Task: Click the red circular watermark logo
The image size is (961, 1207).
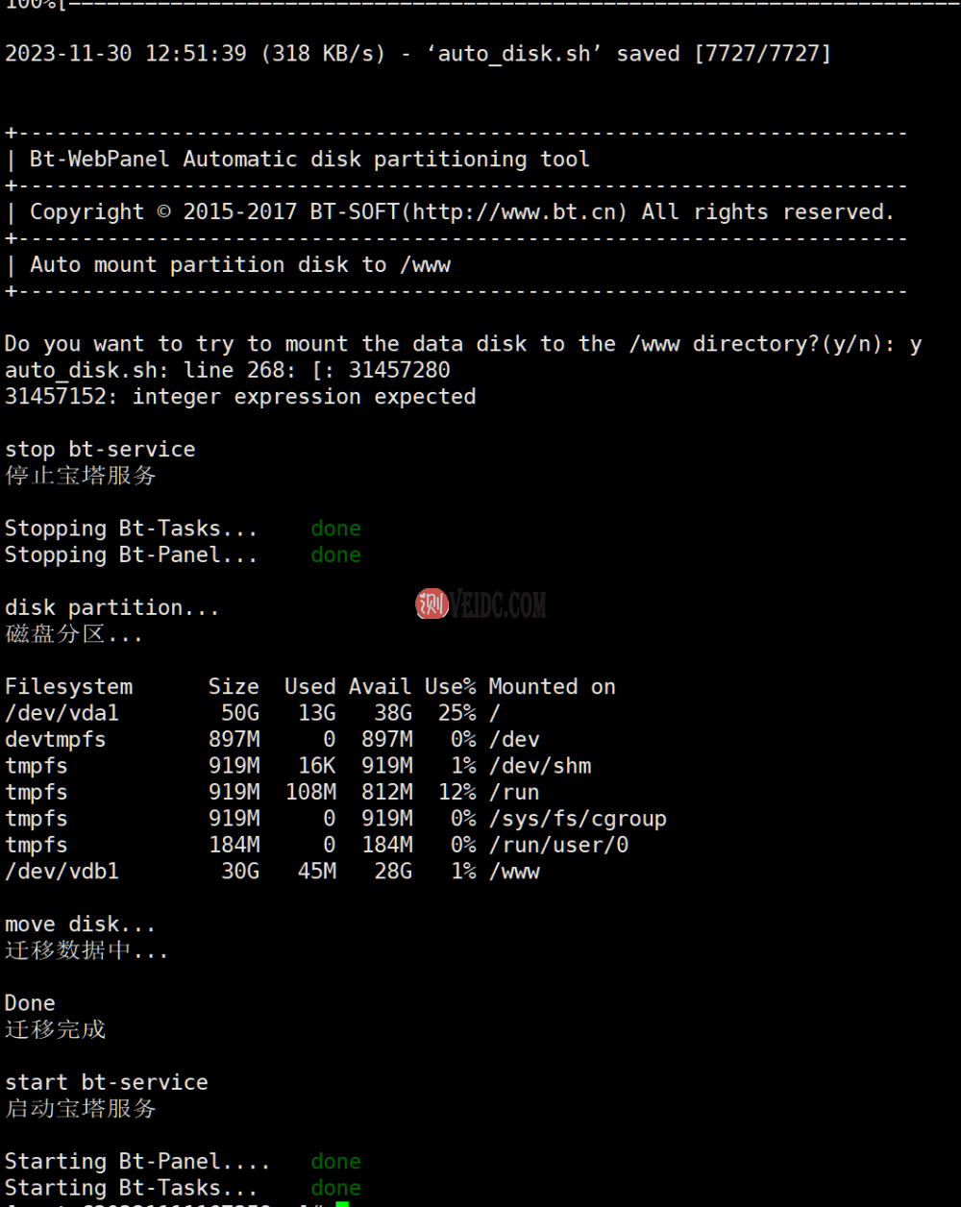Action: [431, 603]
